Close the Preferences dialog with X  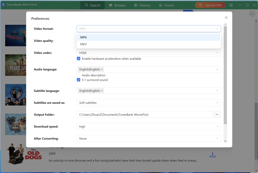(x=226, y=18)
